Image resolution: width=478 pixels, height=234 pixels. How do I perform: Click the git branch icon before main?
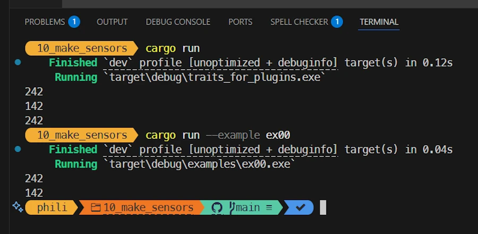[x=232, y=207]
